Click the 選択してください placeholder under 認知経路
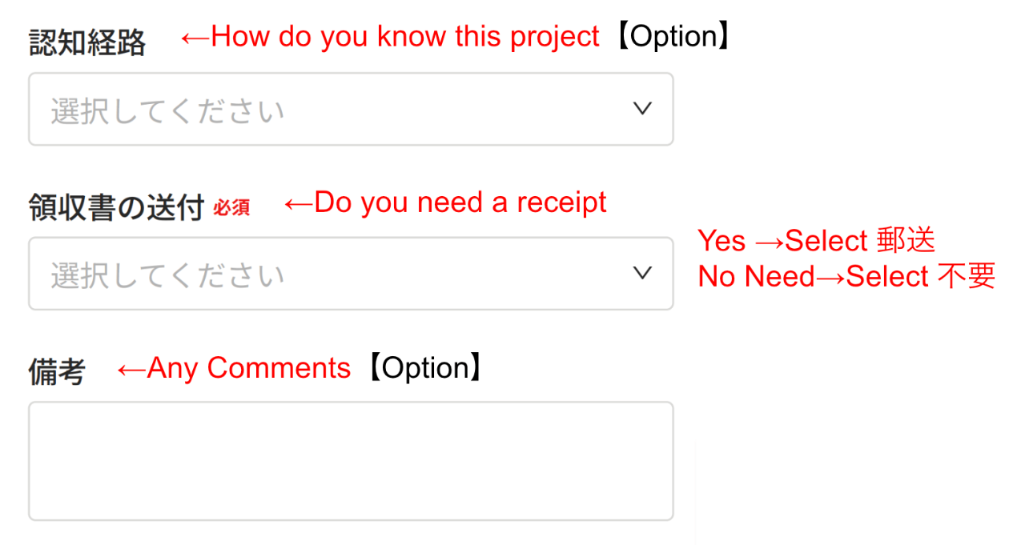This screenshot has width=1025, height=545. (x=167, y=110)
